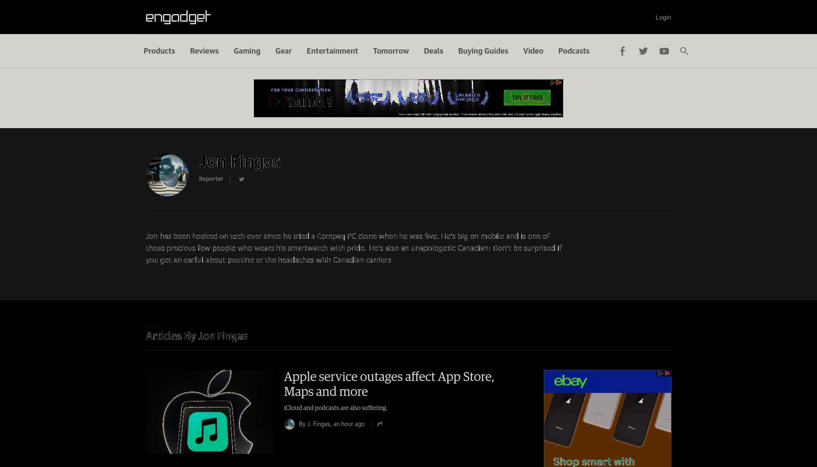Click J. Fingas byline link
This screenshot has height=467, width=817.
tap(318, 424)
